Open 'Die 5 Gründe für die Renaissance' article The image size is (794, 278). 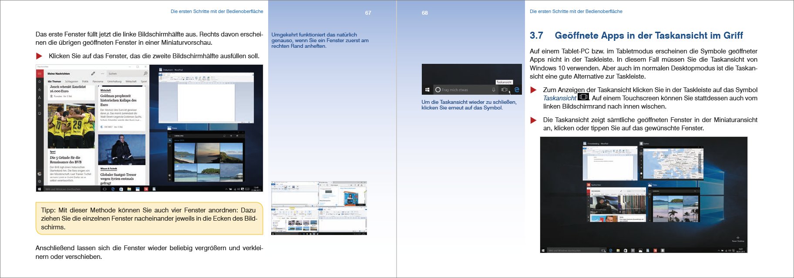pos(65,160)
